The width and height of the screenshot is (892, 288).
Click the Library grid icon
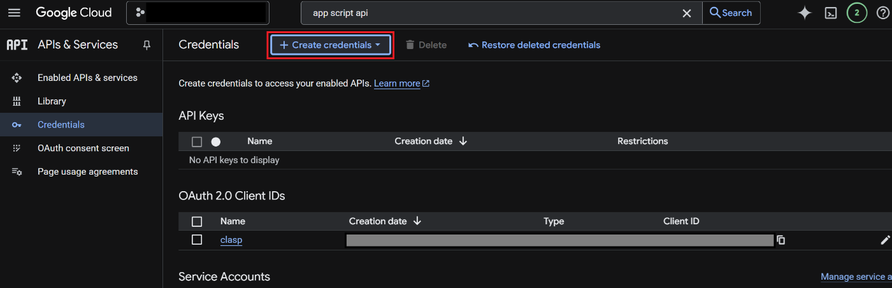[x=17, y=101]
